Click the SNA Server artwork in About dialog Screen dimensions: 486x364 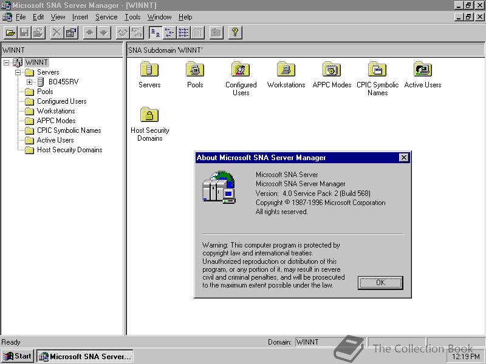tap(219, 187)
